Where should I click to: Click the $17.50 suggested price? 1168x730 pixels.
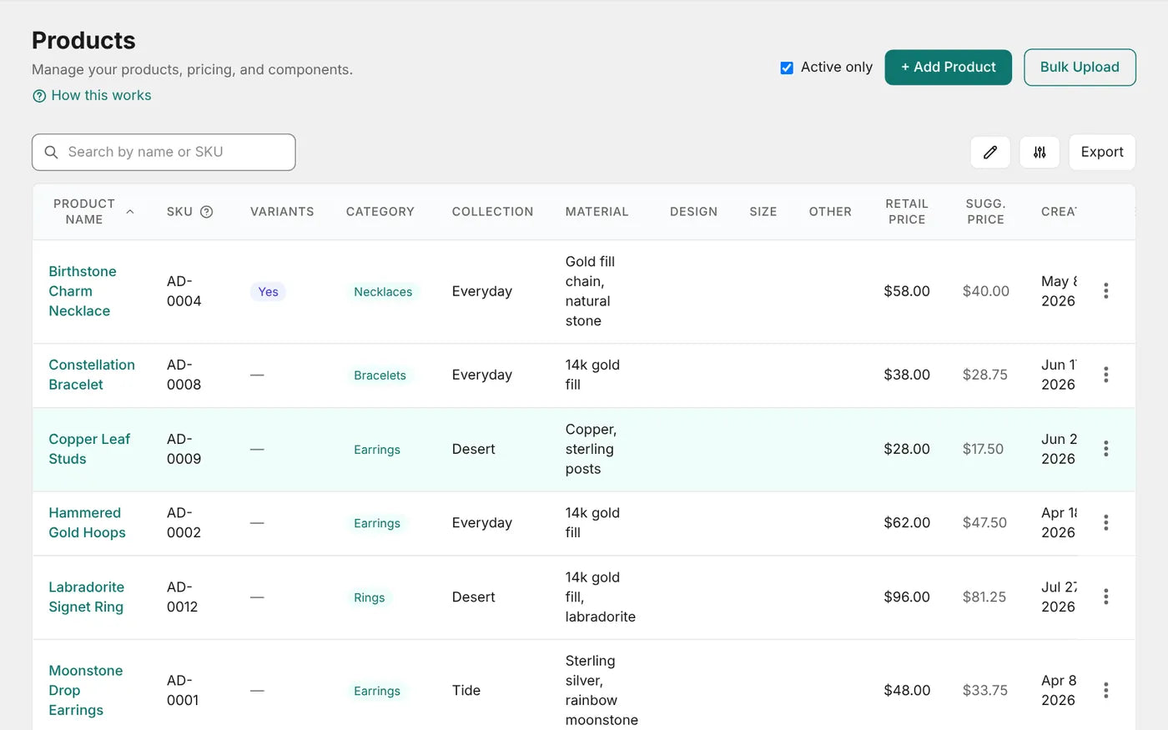click(984, 449)
